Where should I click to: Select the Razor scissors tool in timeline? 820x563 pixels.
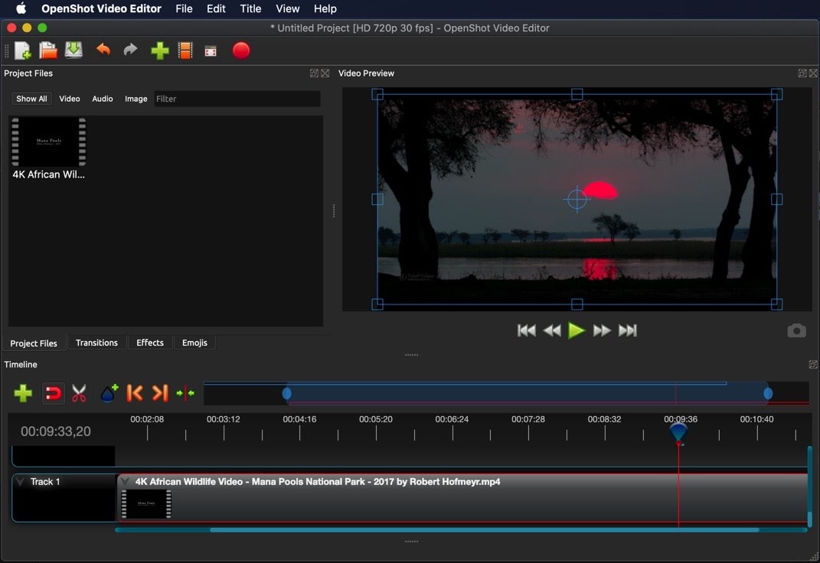(79, 393)
